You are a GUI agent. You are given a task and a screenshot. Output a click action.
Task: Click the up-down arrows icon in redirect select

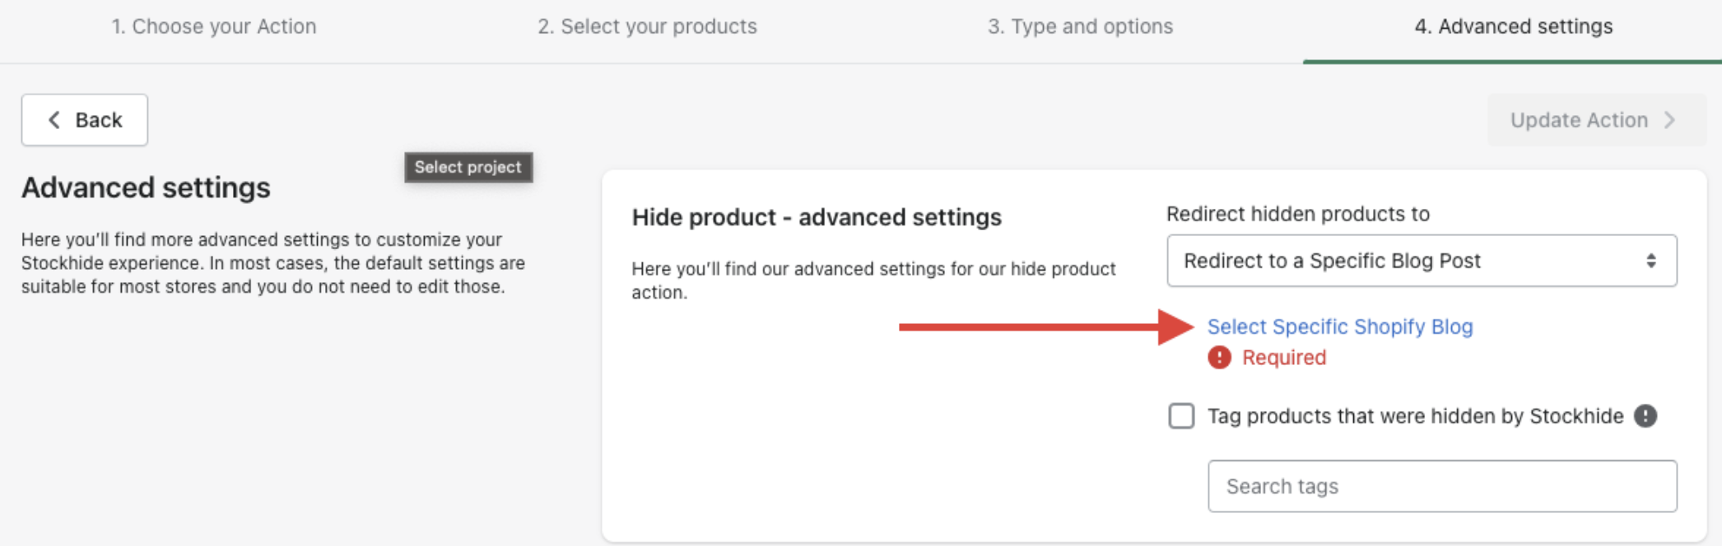click(x=1650, y=261)
